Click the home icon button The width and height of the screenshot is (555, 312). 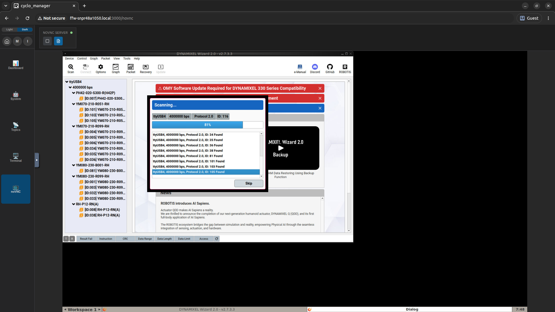7,41
